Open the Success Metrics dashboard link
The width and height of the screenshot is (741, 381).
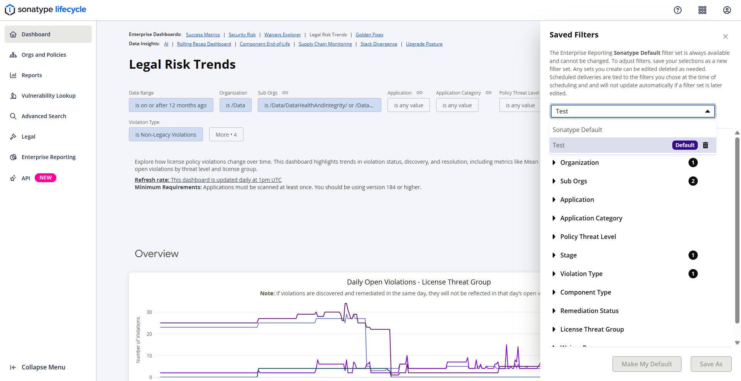203,35
